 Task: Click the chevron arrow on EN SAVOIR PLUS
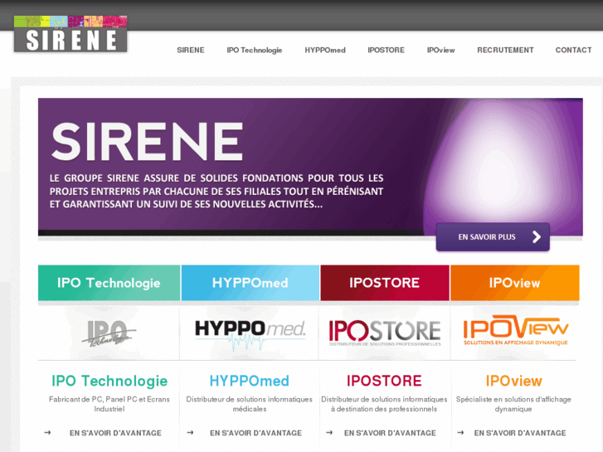pos(537,237)
